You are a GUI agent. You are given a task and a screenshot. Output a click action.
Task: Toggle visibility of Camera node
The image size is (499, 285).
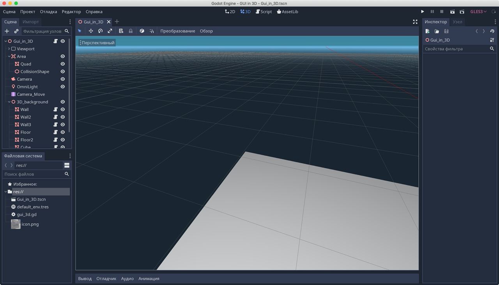tap(62, 79)
